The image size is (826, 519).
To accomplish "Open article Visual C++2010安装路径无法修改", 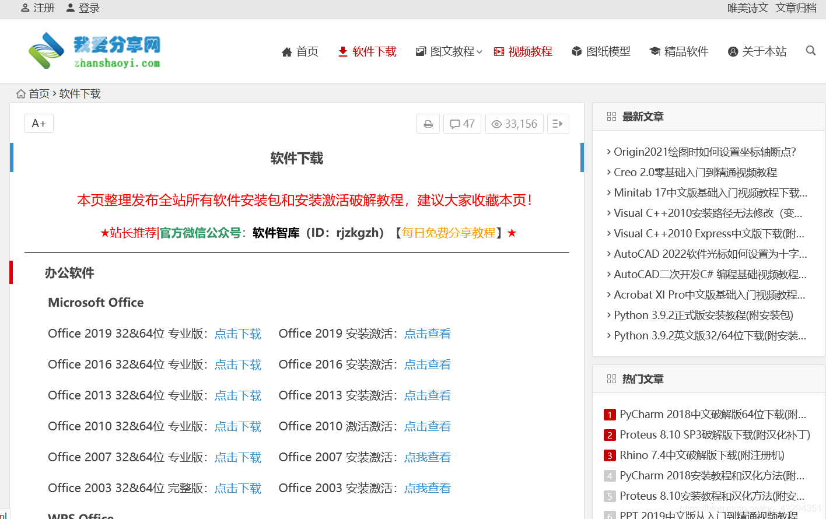I will click(x=708, y=213).
